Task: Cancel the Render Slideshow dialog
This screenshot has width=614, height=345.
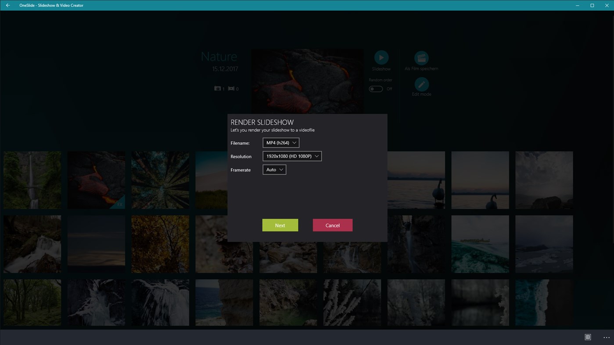Action: point(332,225)
